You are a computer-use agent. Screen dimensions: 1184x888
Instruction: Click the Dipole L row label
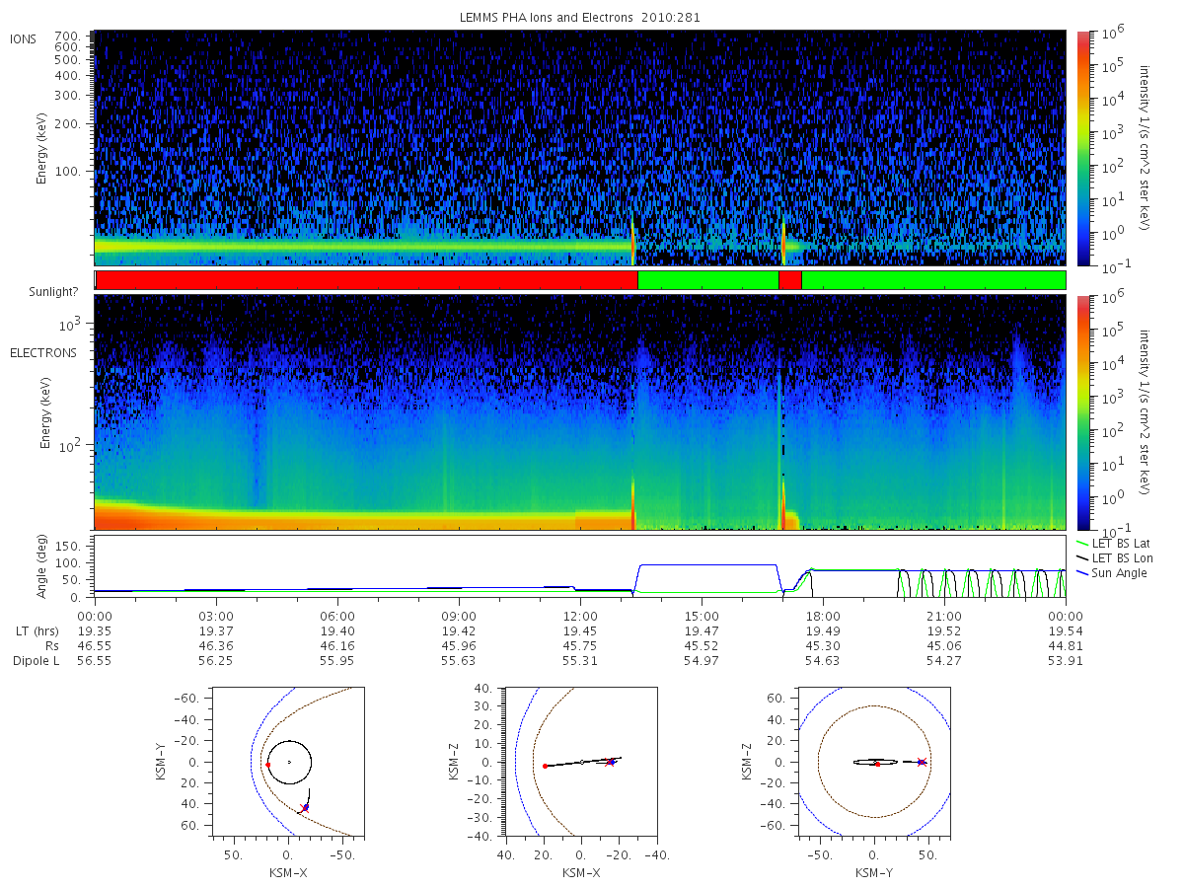point(36,661)
